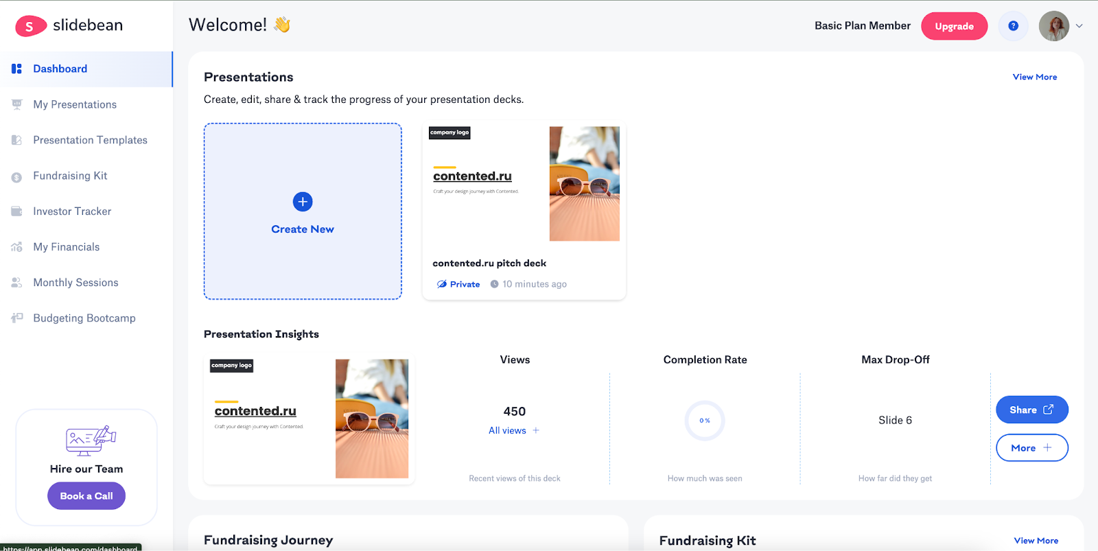Open the help question mark icon
The width and height of the screenshot is (1098, 551).
click(x=1013, y=26)
